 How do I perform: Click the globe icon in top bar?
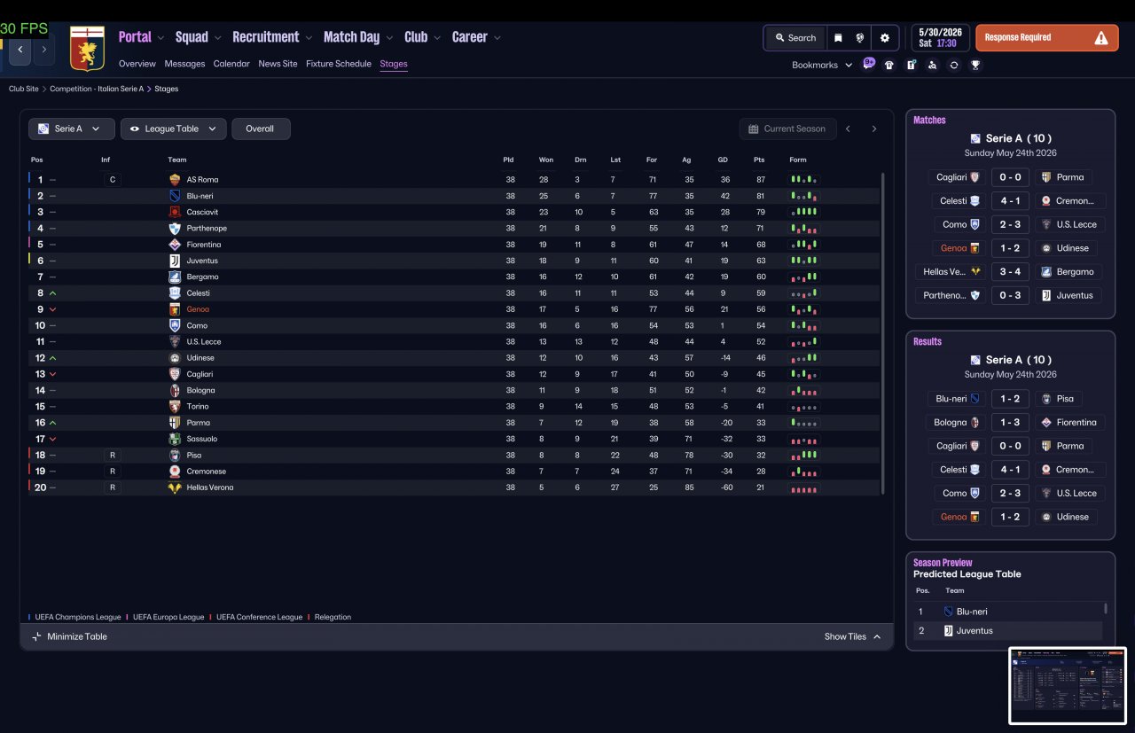[x=859, y=38]
